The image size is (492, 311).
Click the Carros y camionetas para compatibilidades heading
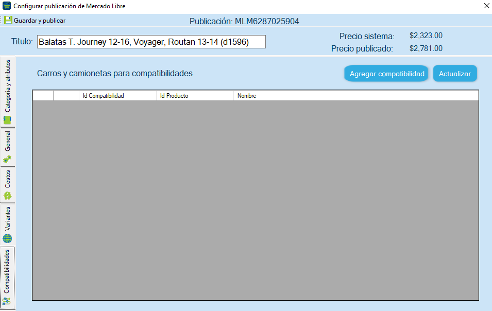[x=115, y=73]
